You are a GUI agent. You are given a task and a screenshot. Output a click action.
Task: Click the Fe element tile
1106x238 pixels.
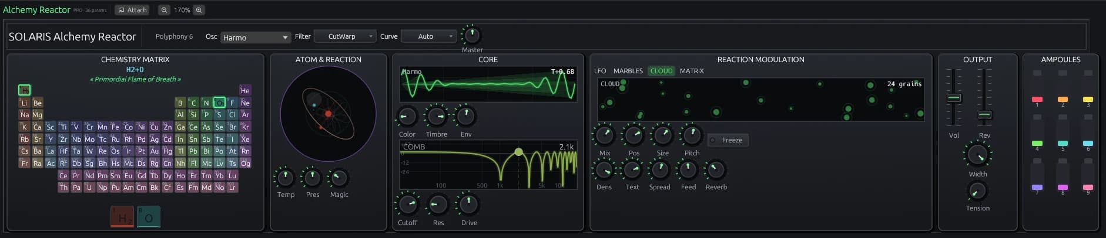pyautogui.click(x=115, y=127)
